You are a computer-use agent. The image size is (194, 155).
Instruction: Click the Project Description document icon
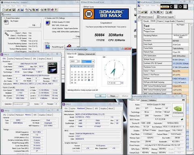click(x=6, y=22)
